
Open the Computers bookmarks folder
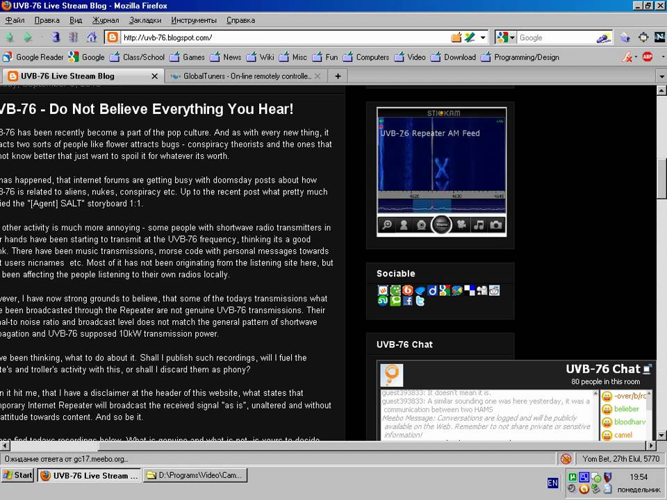pos(366,57)
